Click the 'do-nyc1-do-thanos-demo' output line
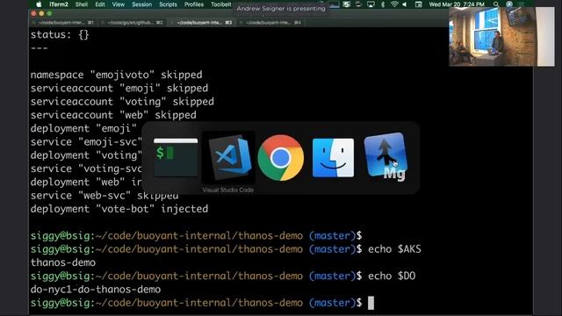 (96, 289)
